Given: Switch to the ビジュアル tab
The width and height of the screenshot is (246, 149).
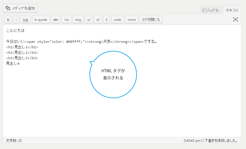Looking at the screenshot, I should point(211,10).
